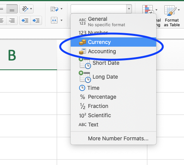This screenshot has width=184, height=165.
Task: Choose the Short Date format
Action: (x=113, y=63)
